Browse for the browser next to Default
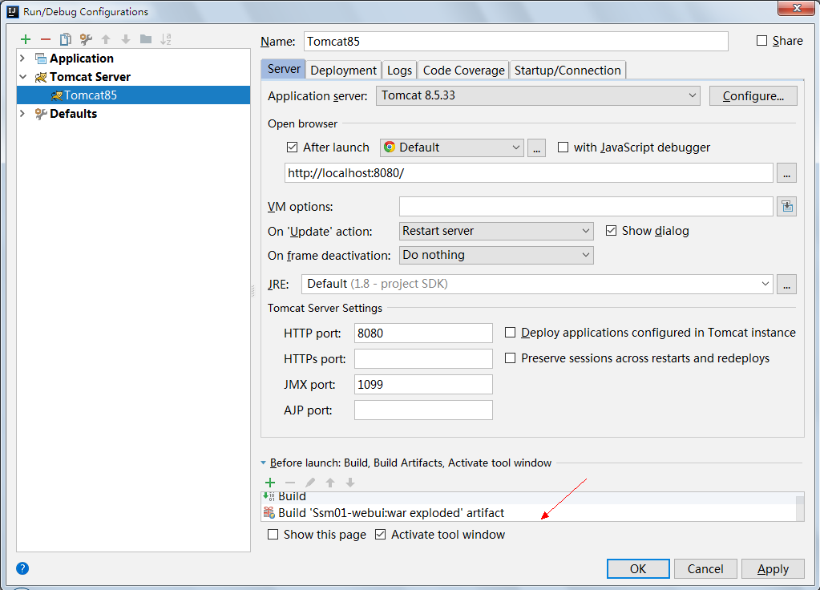This screenshot has height=590, width=820. pyautogui.click(x=536, y=148)
